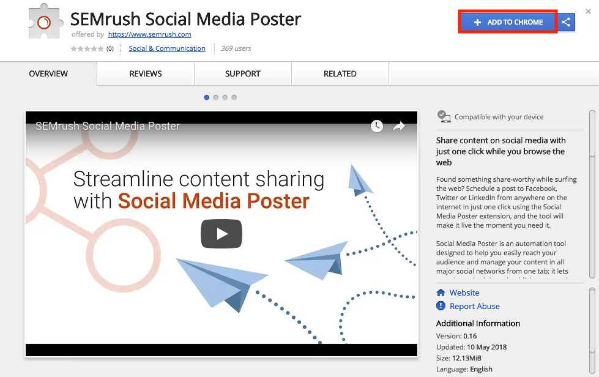Close the extension overlay with the X
This screenshot has width=599, height=377.
[x=589, y=12]
